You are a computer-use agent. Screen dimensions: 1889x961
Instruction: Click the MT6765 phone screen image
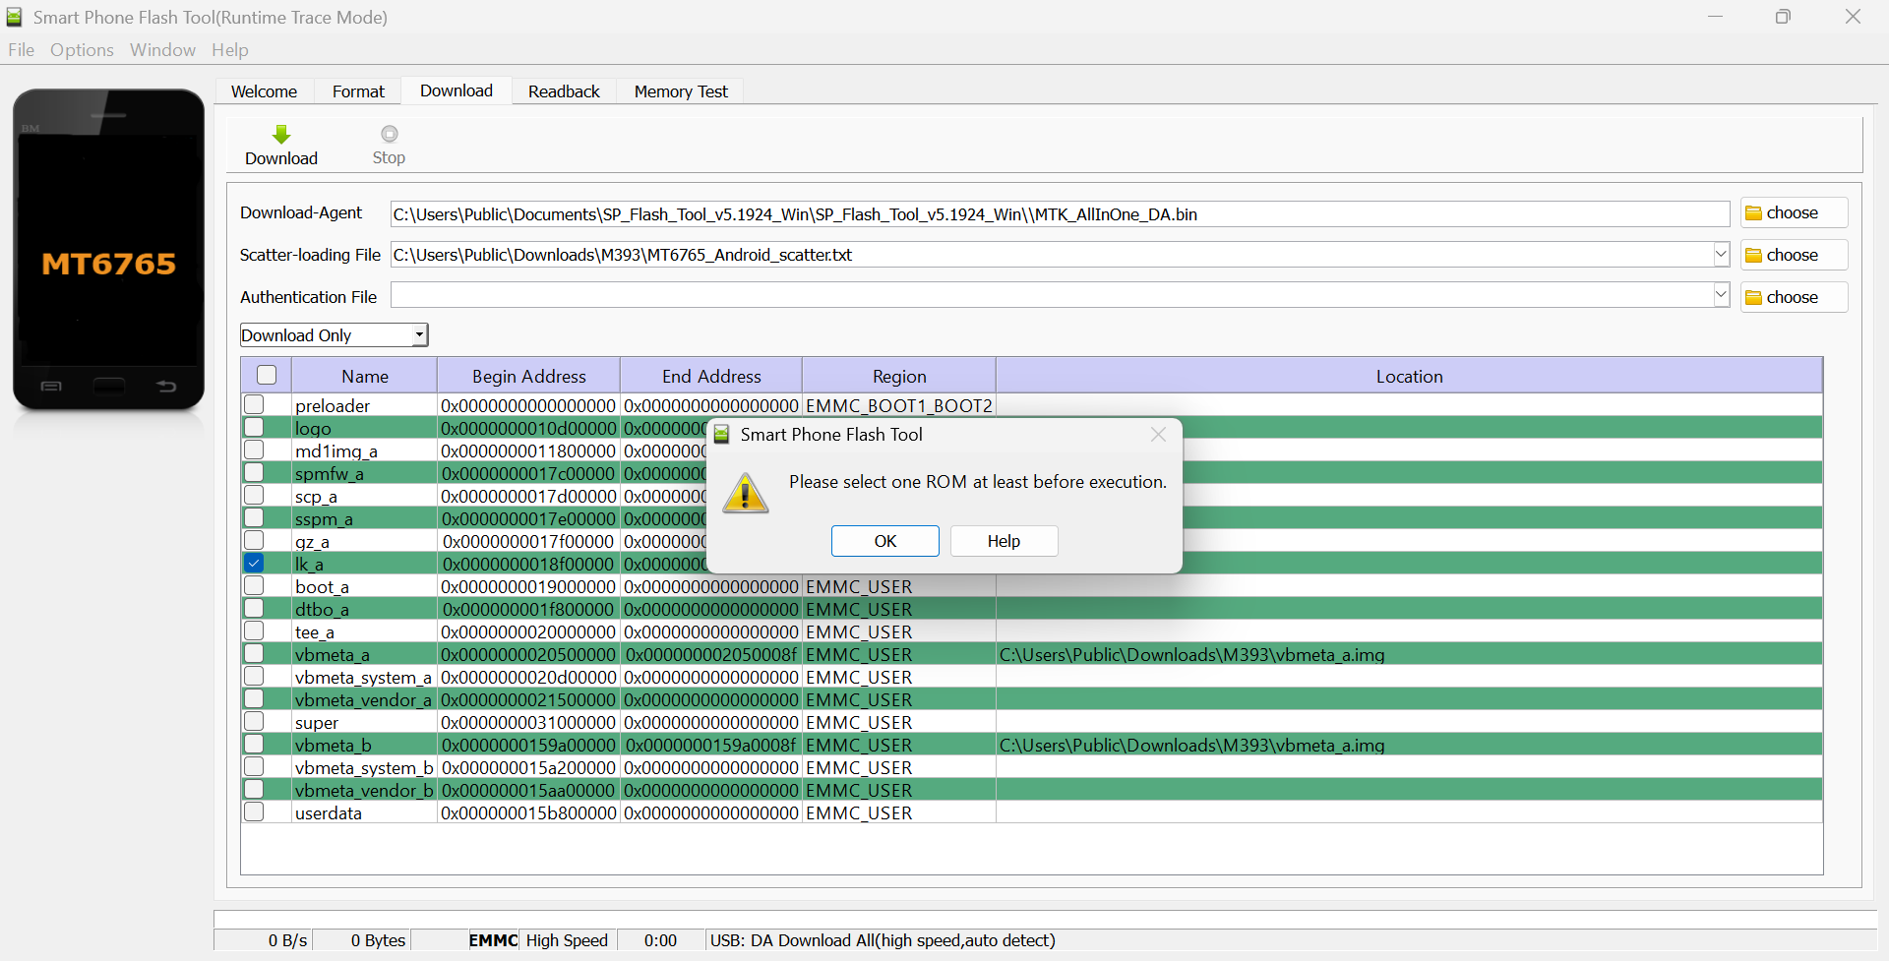pyautogui.click(x=109, y=250)
